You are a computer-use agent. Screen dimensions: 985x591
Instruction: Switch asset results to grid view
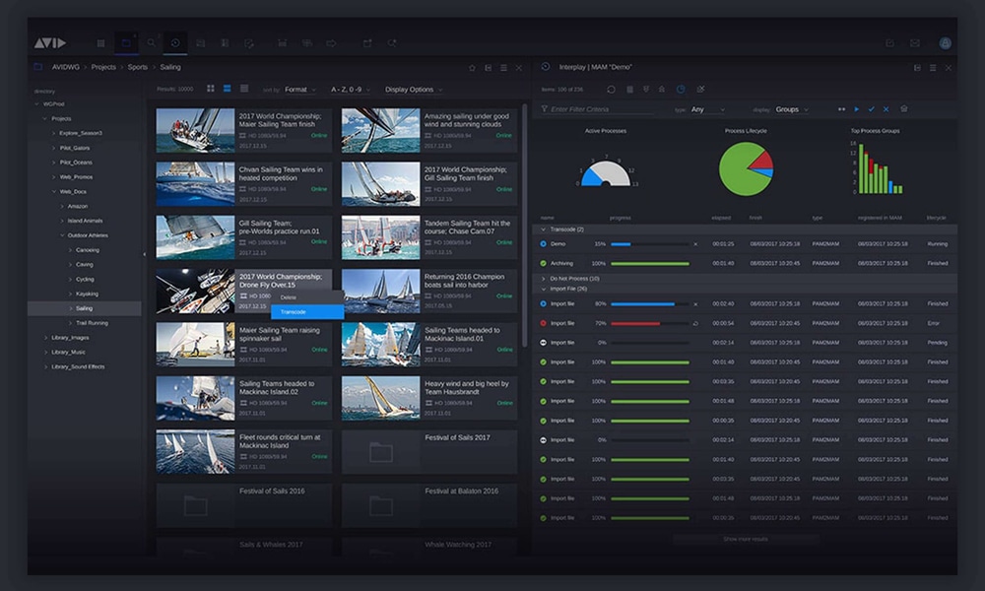click(x=211, y=89)
